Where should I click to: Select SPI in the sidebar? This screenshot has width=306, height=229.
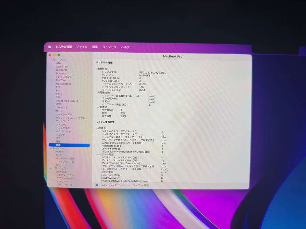(x=58, y=97)
